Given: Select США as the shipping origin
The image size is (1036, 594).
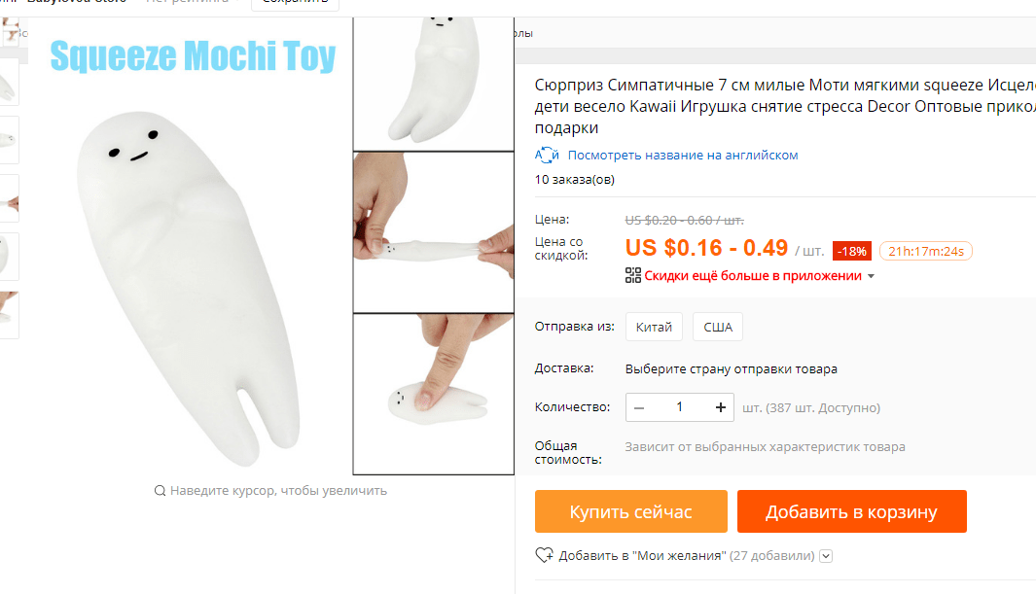Looking at the screenshot, I should coord(718,327).
